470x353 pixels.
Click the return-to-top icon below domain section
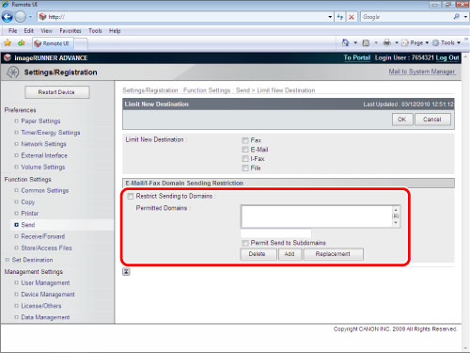tap(126, 272)
